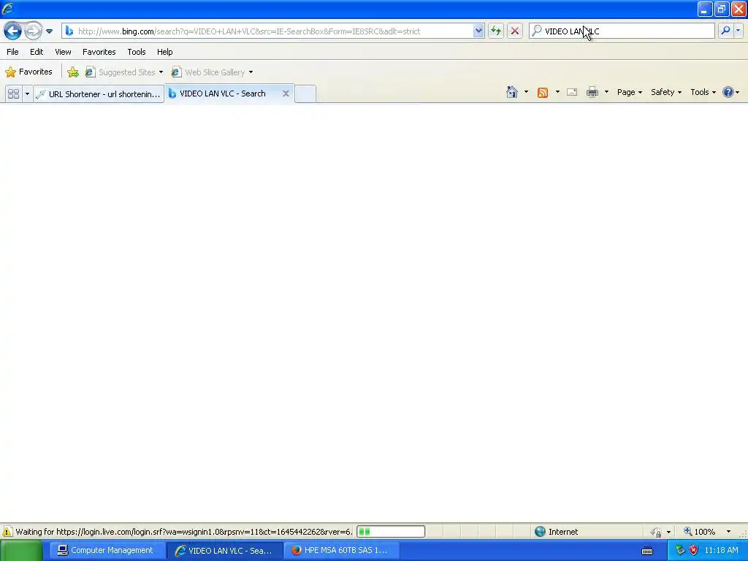Click the 100% zoom level button
Image resolution: width=748 pixels, height=561 pixels.
pyautogui.click(x=699, y=532)
